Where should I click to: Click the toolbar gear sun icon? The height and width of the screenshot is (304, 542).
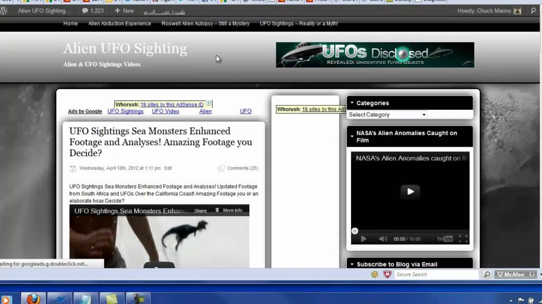pyautogui.click(x=375, y=274)
